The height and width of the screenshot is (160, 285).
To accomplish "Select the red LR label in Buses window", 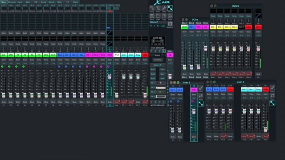I will (258, 27).
